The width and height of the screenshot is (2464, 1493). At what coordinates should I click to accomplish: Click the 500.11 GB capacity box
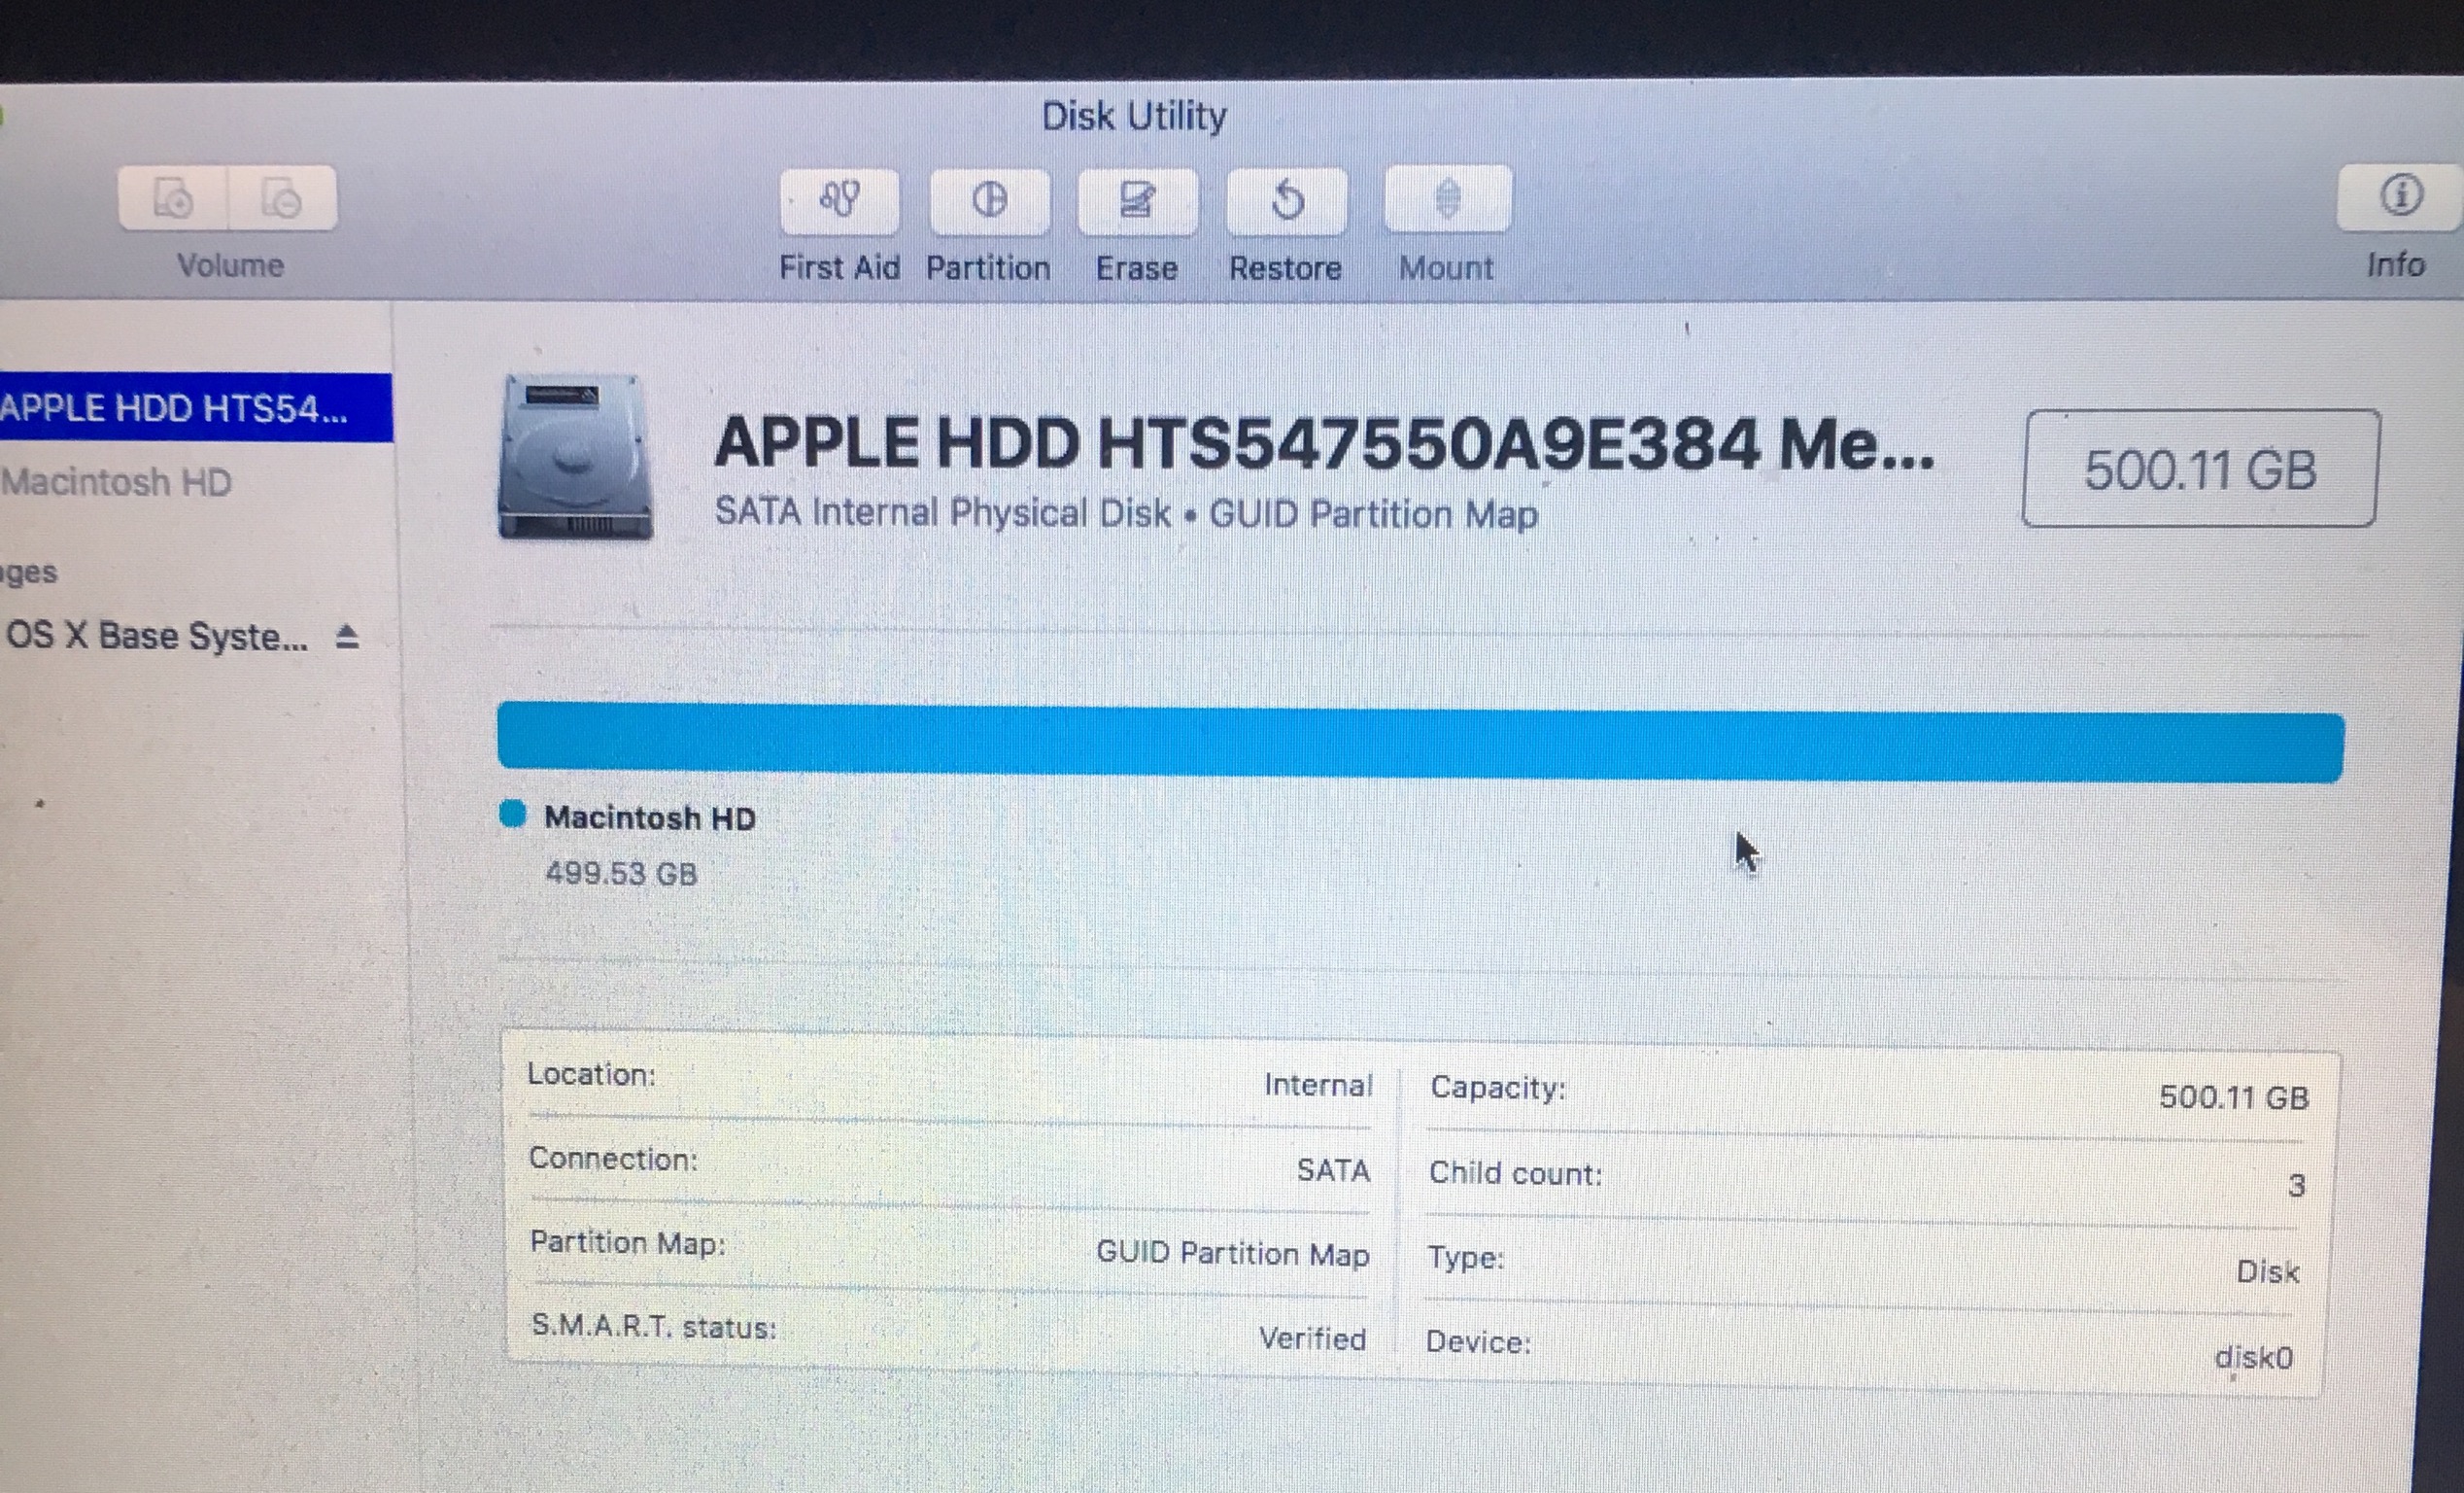[x=2199, y=469]
